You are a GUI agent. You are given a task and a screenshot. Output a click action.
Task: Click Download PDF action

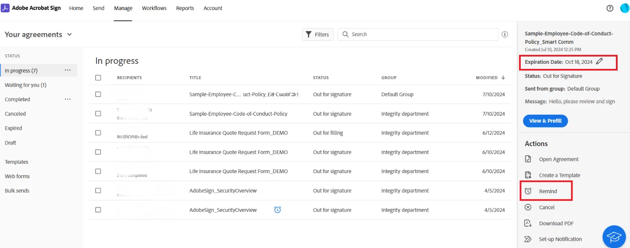point(556,223)
